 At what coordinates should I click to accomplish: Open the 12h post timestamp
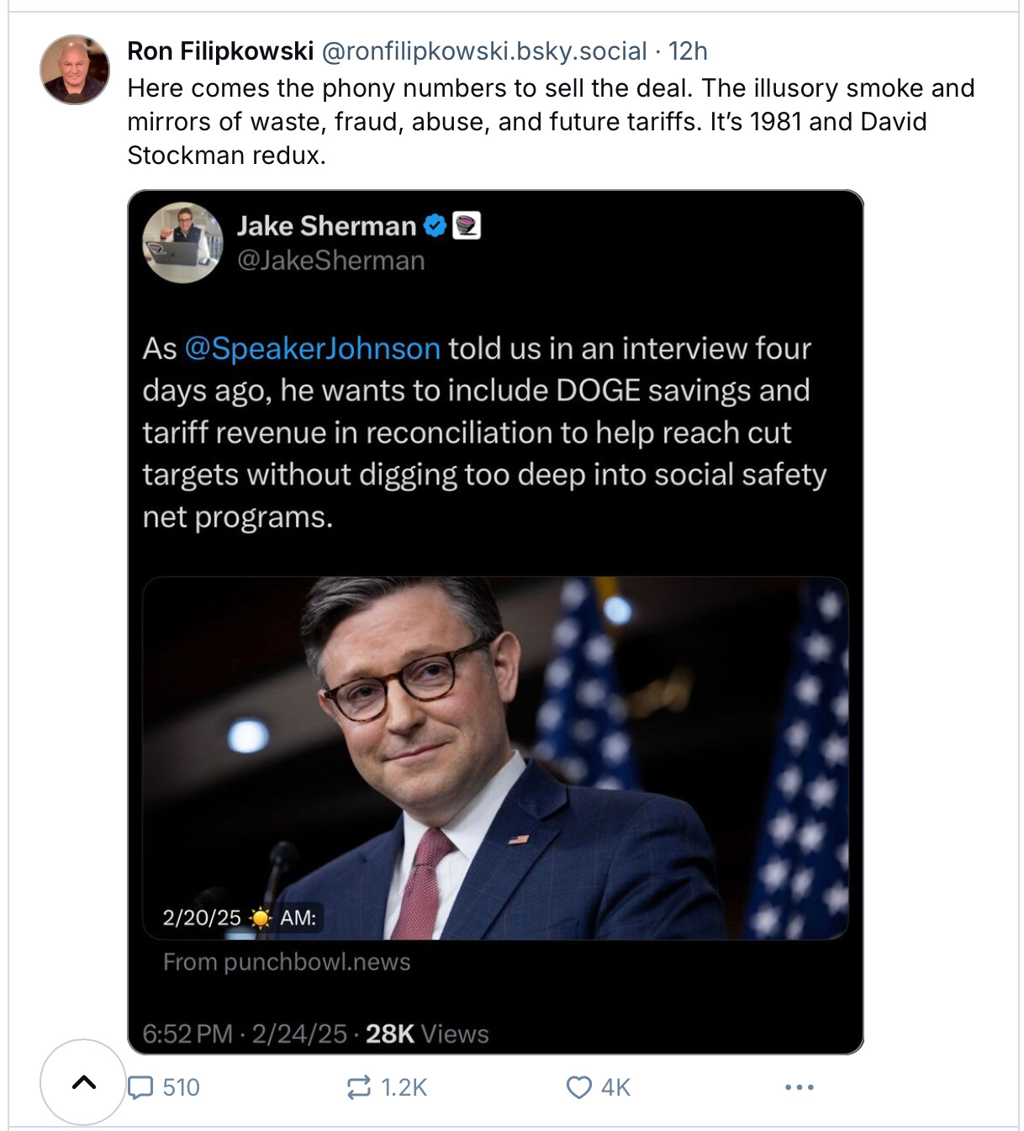tap(688, 51)
